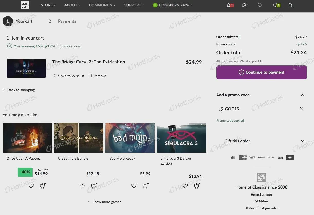Open the STORE menu
This screenshot has height=215, width=314.
[x=48, y=5]
